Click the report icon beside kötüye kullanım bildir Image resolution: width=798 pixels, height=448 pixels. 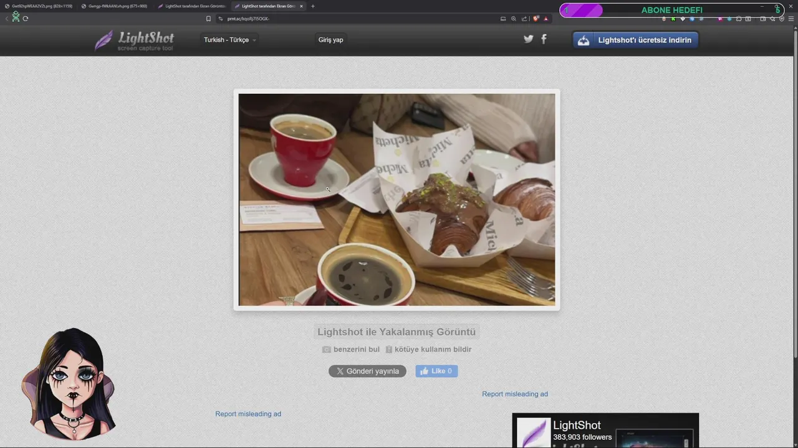point(389,350)
